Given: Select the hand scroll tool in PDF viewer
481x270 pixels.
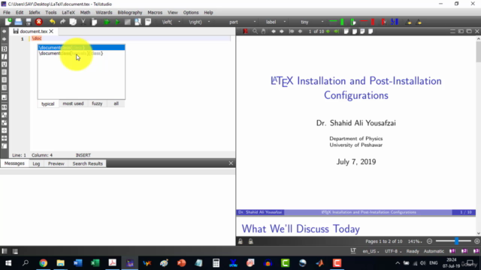Looking at the screenshot, I should point(263,31).
